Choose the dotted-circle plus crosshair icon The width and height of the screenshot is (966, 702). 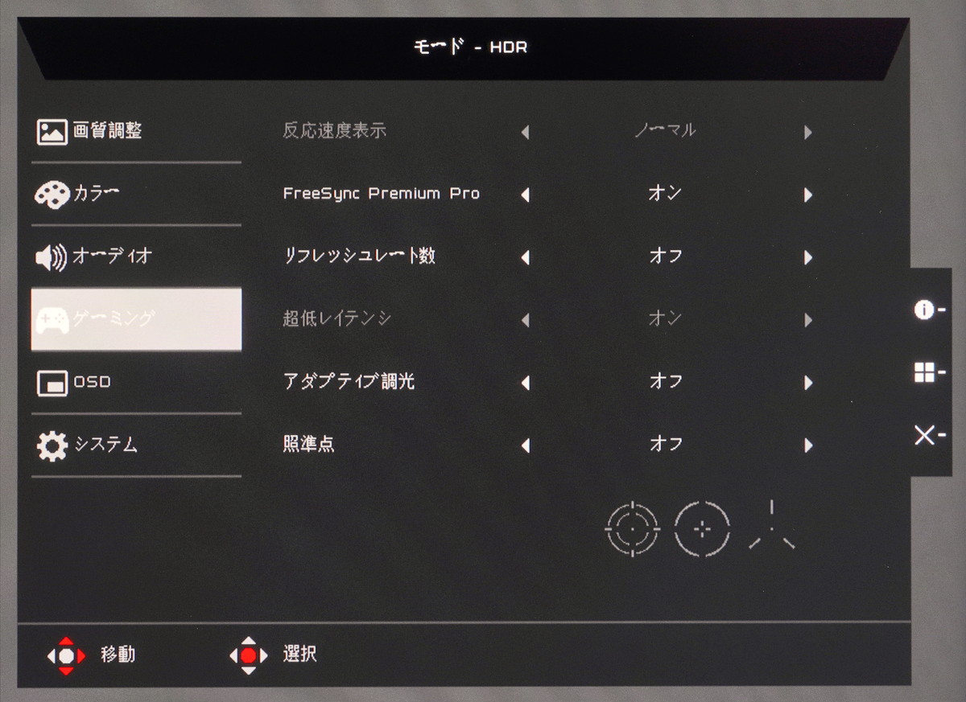pos(702,529)
